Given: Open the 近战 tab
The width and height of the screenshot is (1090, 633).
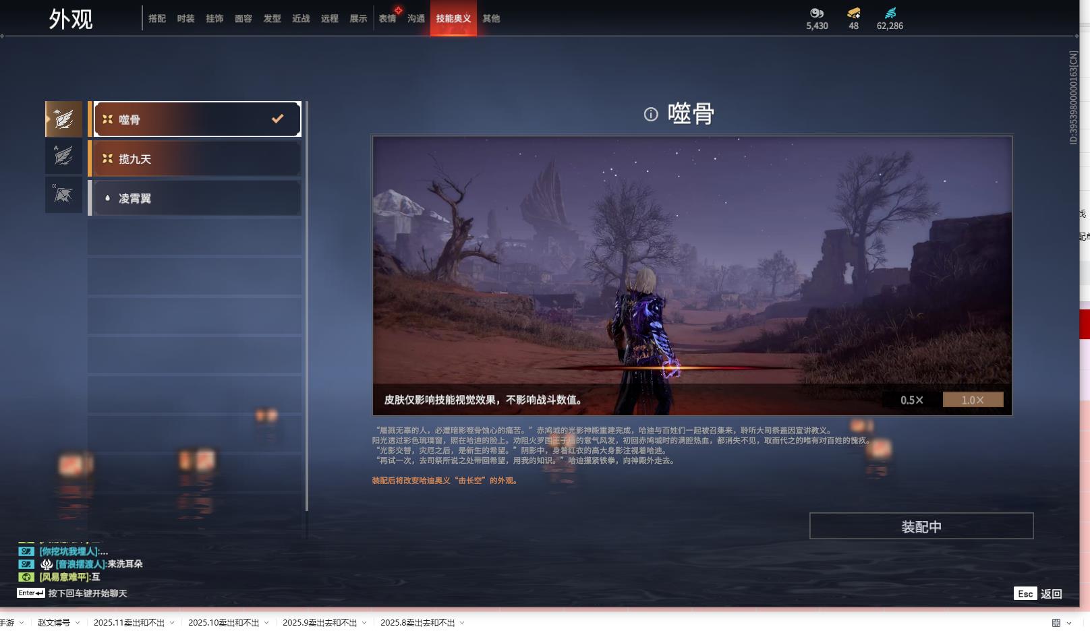Looking at the screenshot, I should coord(301,19).
